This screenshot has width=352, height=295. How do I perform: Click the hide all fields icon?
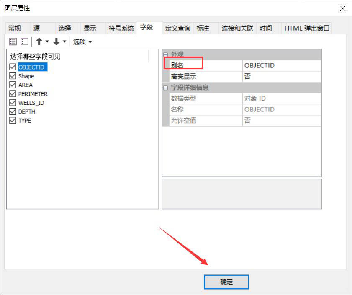pos(24,41)
